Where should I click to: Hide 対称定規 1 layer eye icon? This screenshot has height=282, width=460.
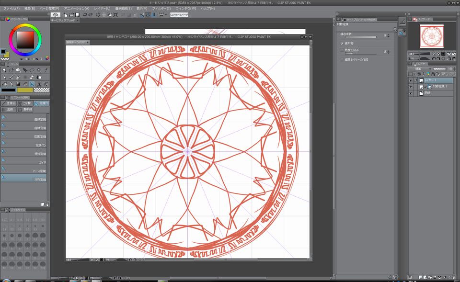click(411, 87)
